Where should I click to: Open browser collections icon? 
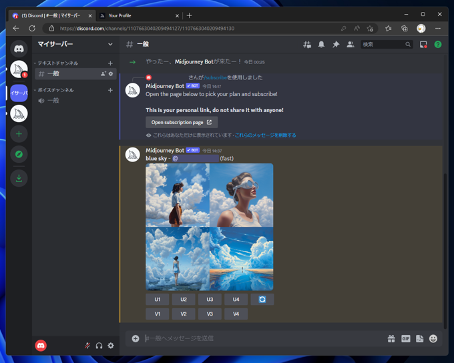405,29
